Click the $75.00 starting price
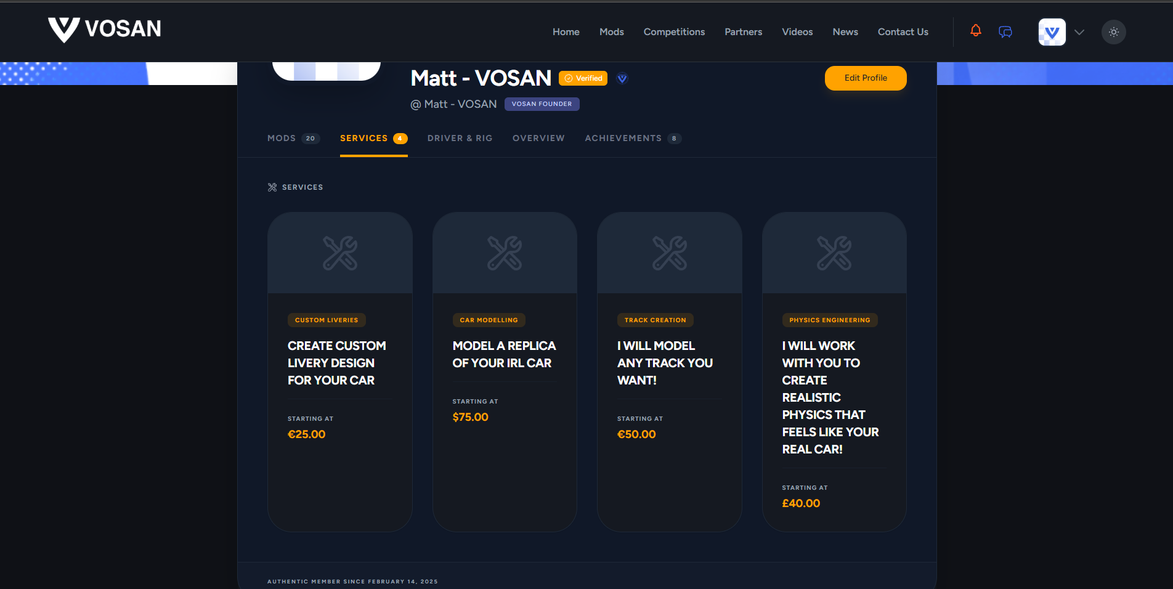The height and width of the screenshot is (589, 1173). point(471,417)
